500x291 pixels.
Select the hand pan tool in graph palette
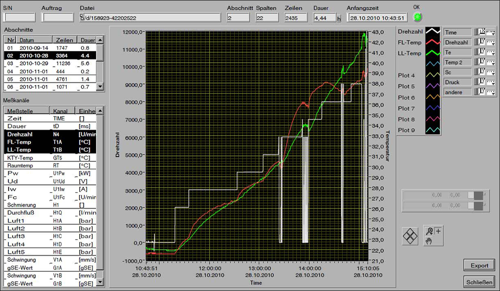[429, 241]
